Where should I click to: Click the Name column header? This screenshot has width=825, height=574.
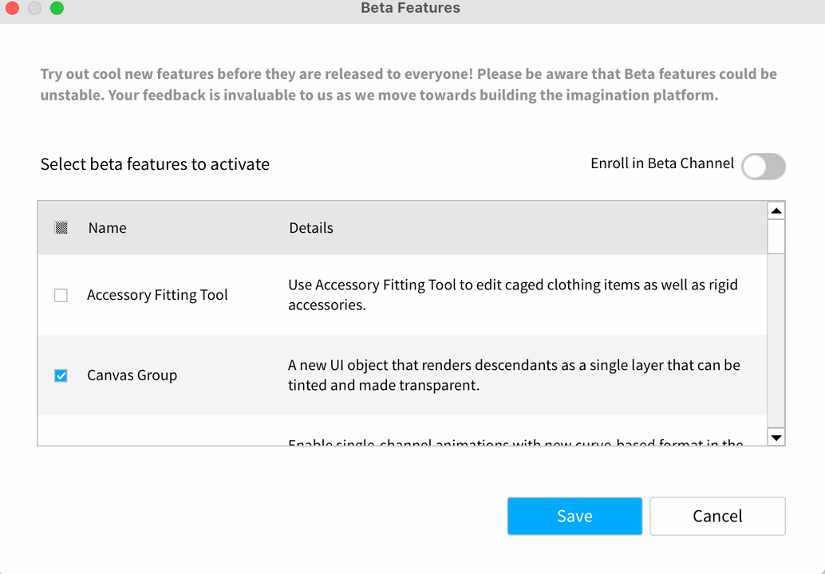coord(107,227)
